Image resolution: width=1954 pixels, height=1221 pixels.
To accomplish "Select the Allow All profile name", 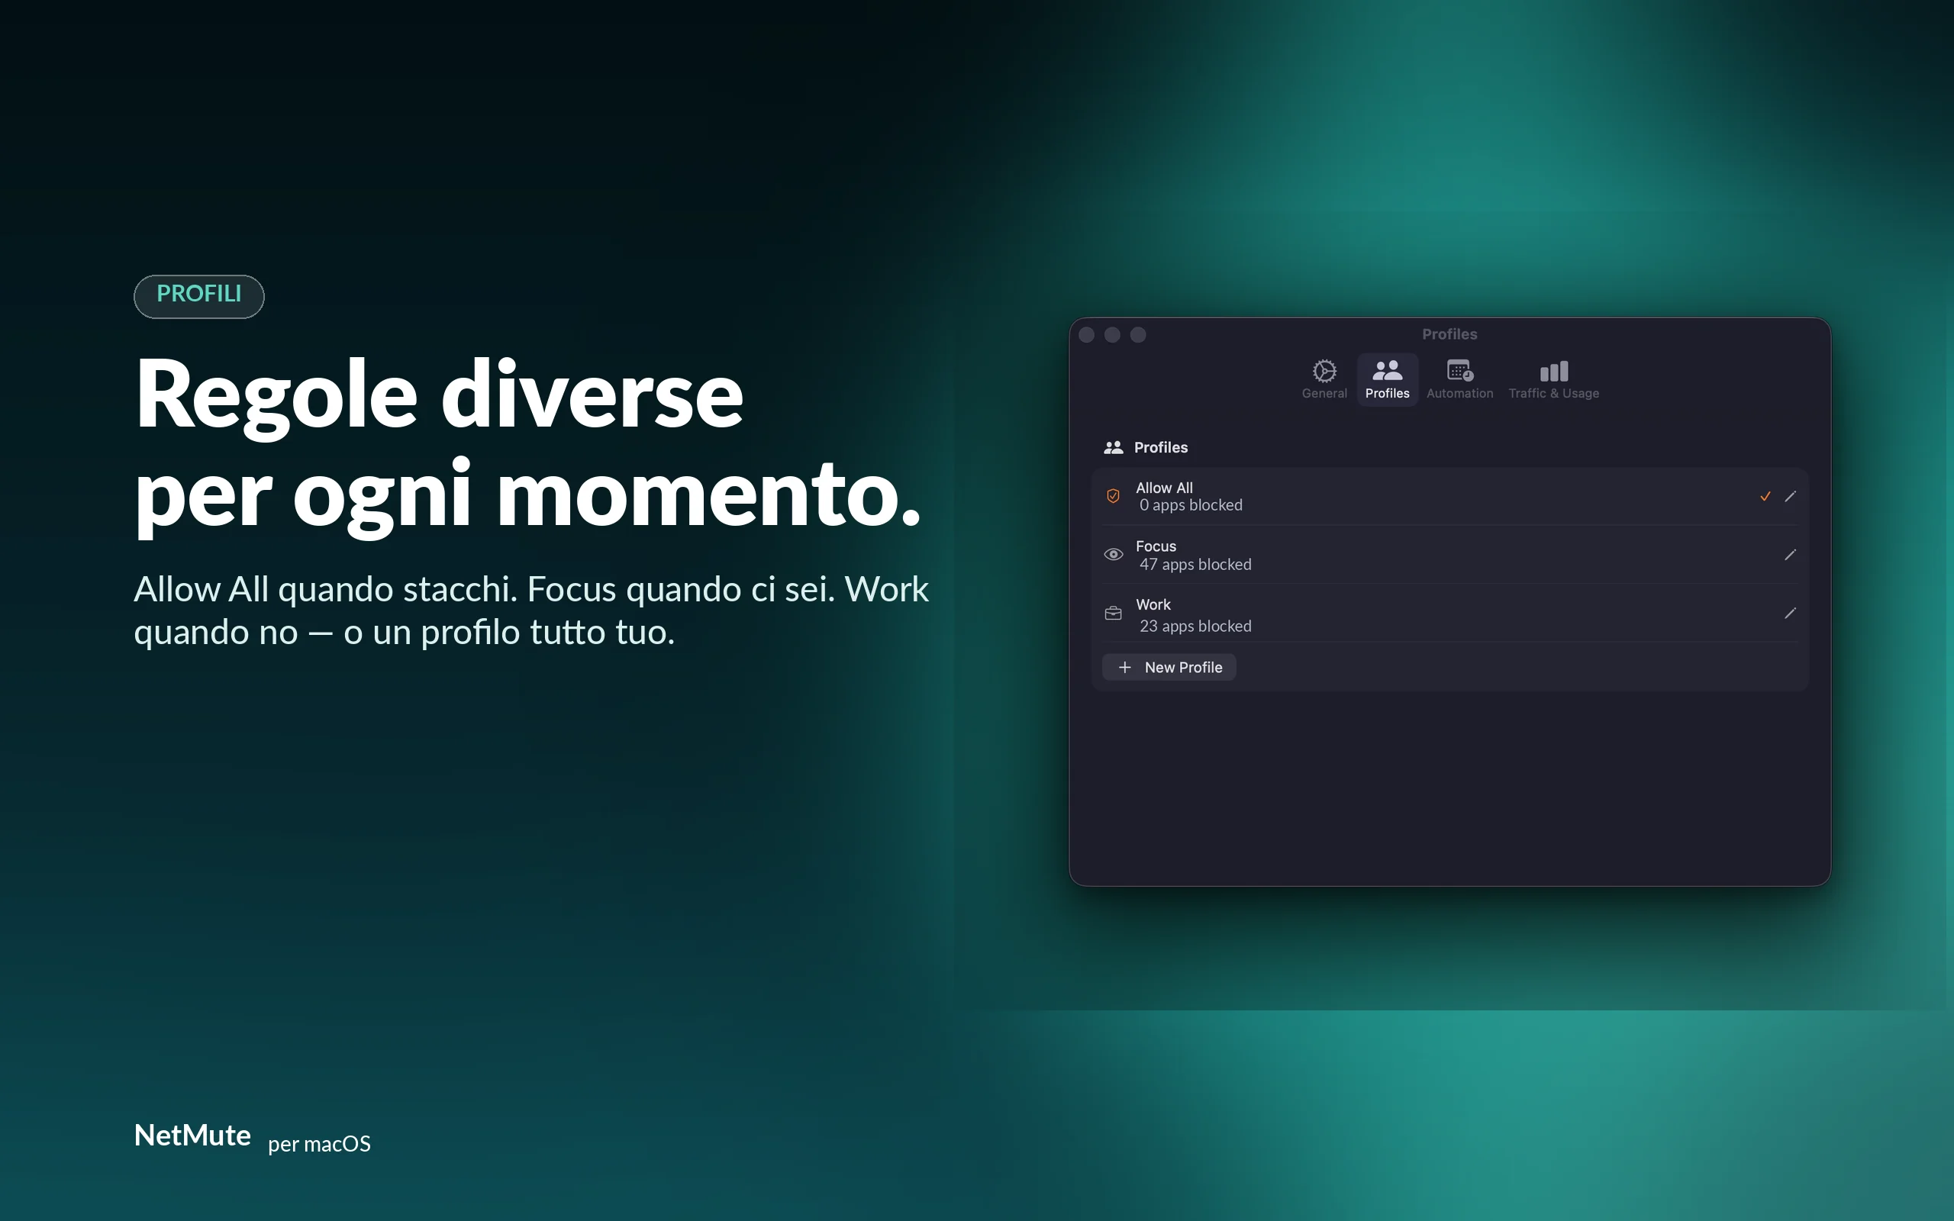I will (x=1163, y=488).
